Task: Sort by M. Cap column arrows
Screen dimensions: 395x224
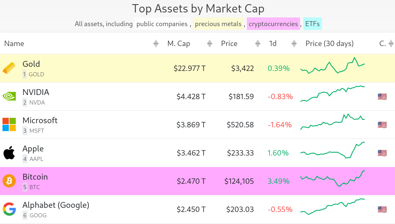Action: point(210,44)
